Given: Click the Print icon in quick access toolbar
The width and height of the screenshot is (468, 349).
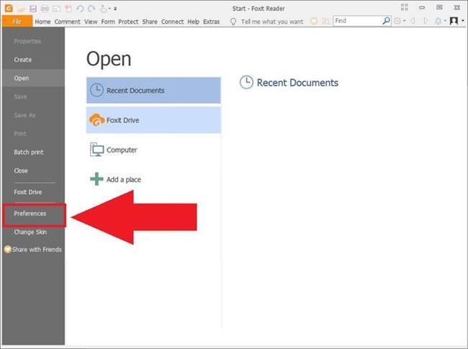Looking at the screenshot, I should (x=45, y=9).
